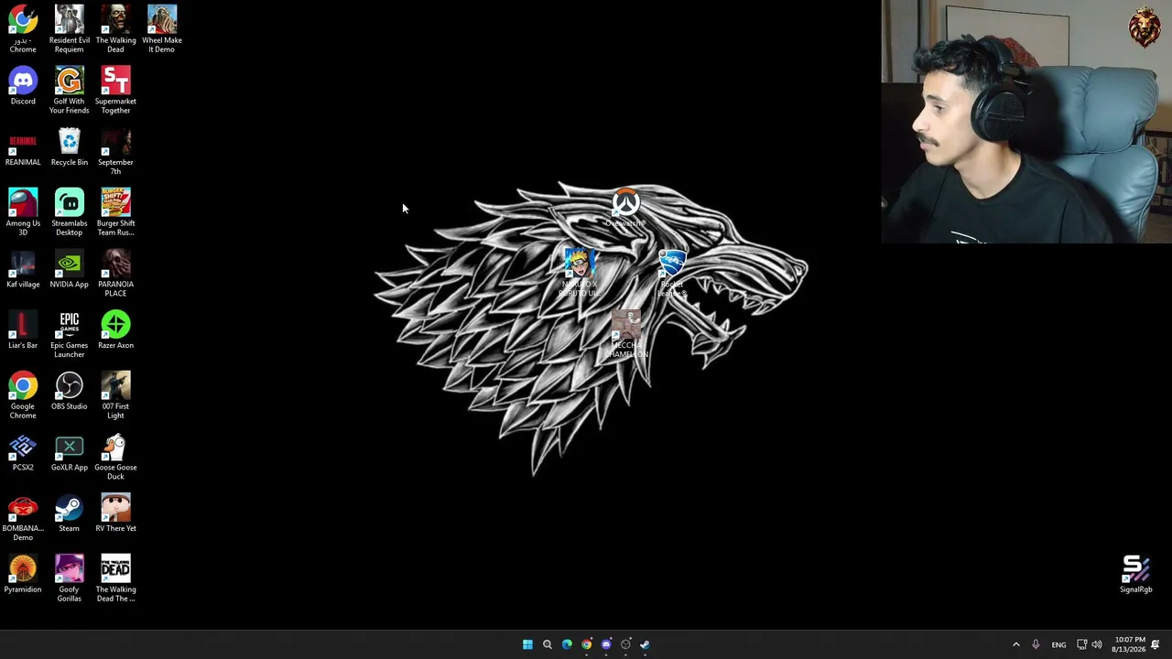Click the Liar's Bar shortcut

pos(23,330)
